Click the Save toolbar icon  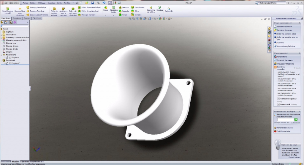point(93,3)
